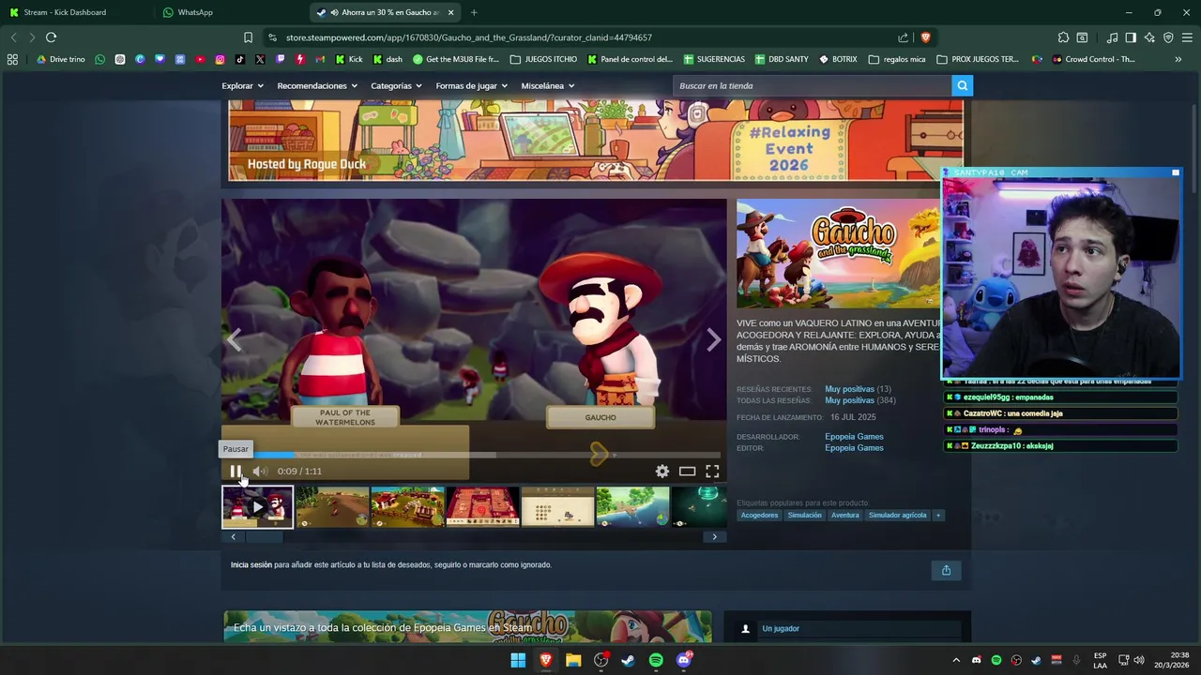Add a tag with the plus button
This screenshot has height=675, width=1201.
pyautogui.click(x=937, y=515)
